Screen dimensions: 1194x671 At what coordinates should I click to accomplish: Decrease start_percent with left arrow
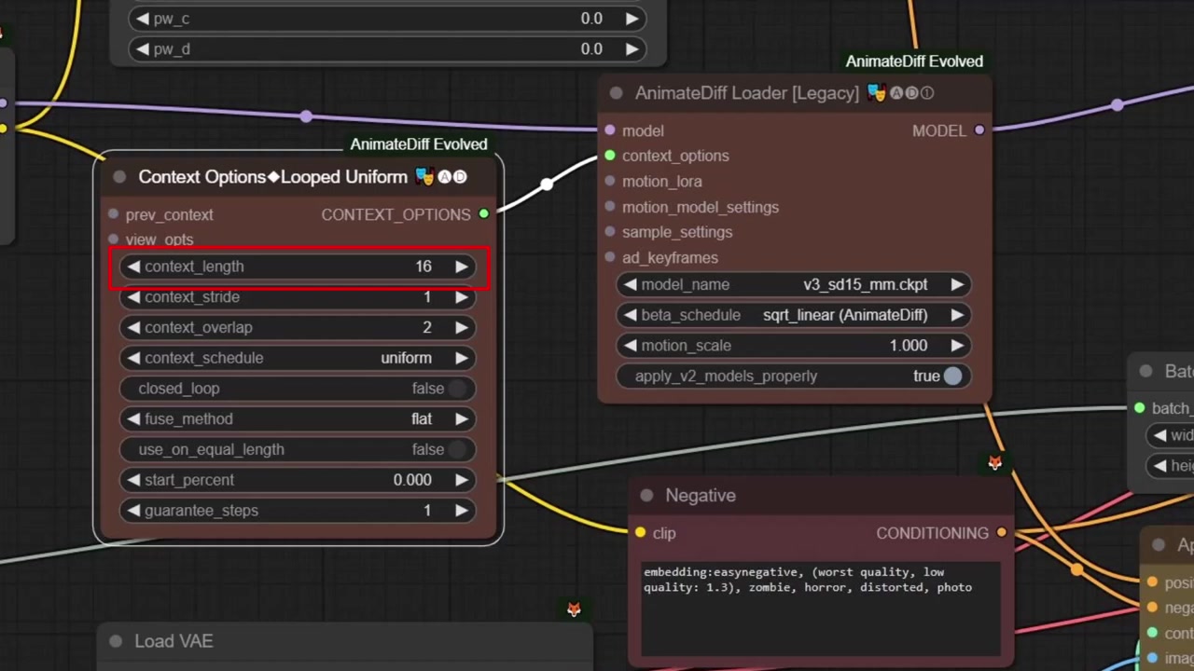pyautogui.click(x=133, y=480)
